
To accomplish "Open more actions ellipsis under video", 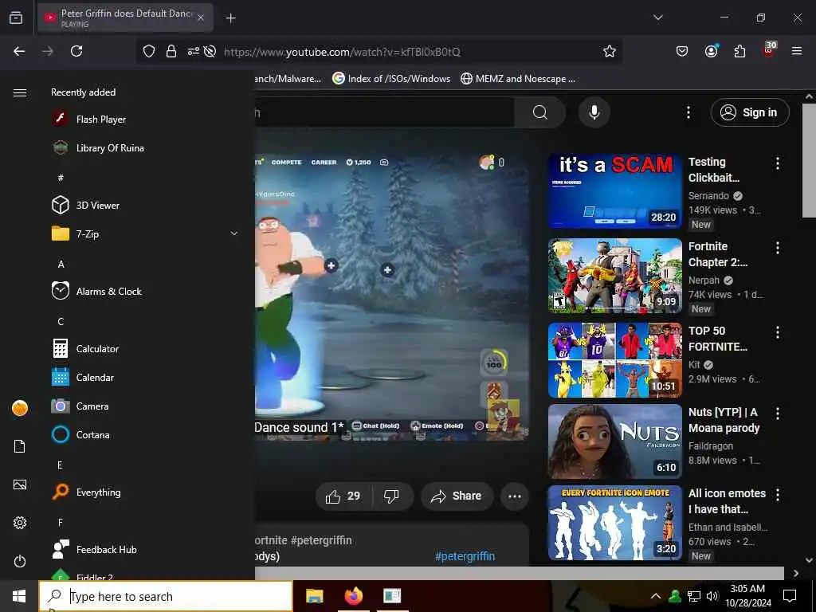I will click(515, 496).
